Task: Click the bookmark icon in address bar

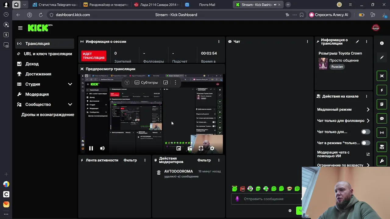Action: 302,15
